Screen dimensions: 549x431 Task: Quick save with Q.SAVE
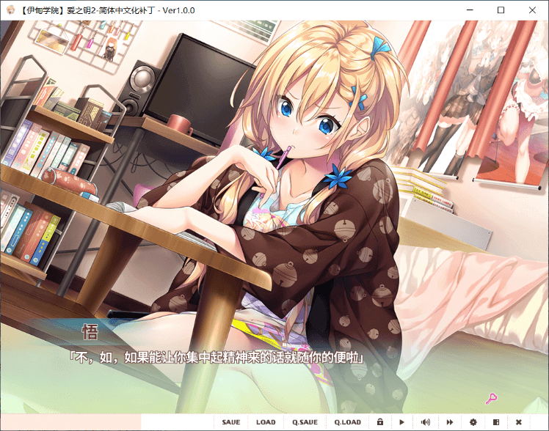coord(305,422)
